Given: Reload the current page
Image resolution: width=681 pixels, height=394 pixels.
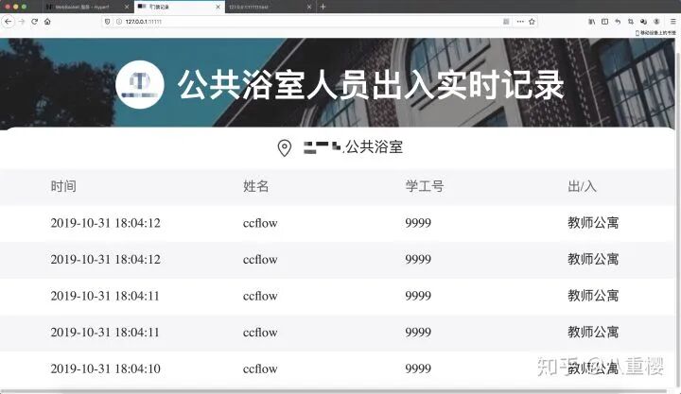Looking at the screenshot, I should 35,22.
